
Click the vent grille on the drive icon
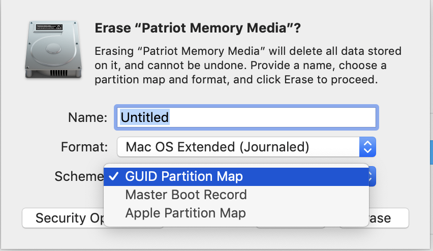(59, 73)
